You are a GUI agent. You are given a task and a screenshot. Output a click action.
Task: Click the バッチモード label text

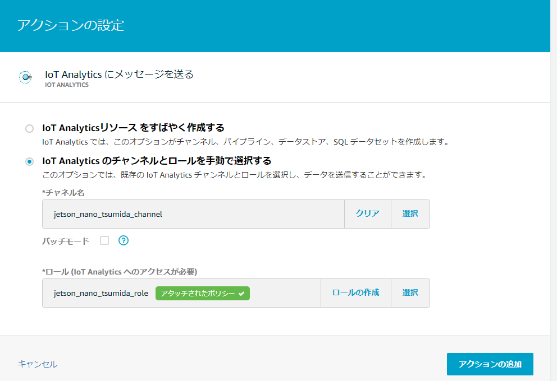[66, 241]
